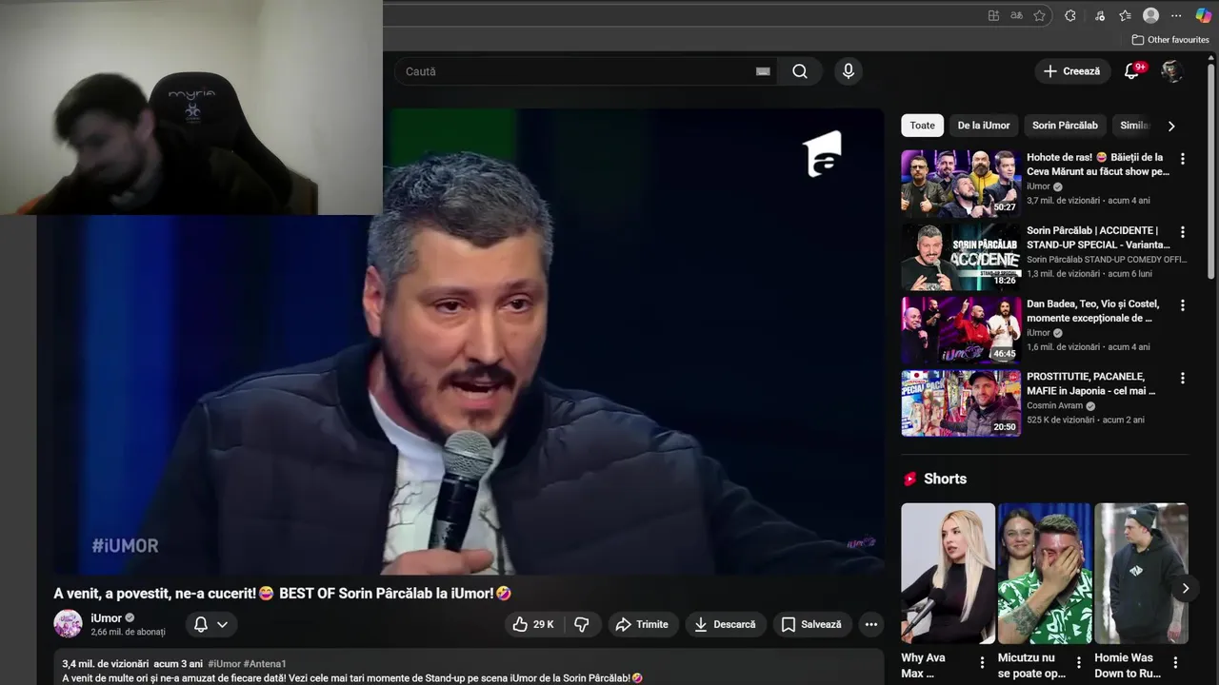Viewport: 1219px width, 685px height.
Task: Open more actions three-dot button below video
Action: (x=870, y=624)
